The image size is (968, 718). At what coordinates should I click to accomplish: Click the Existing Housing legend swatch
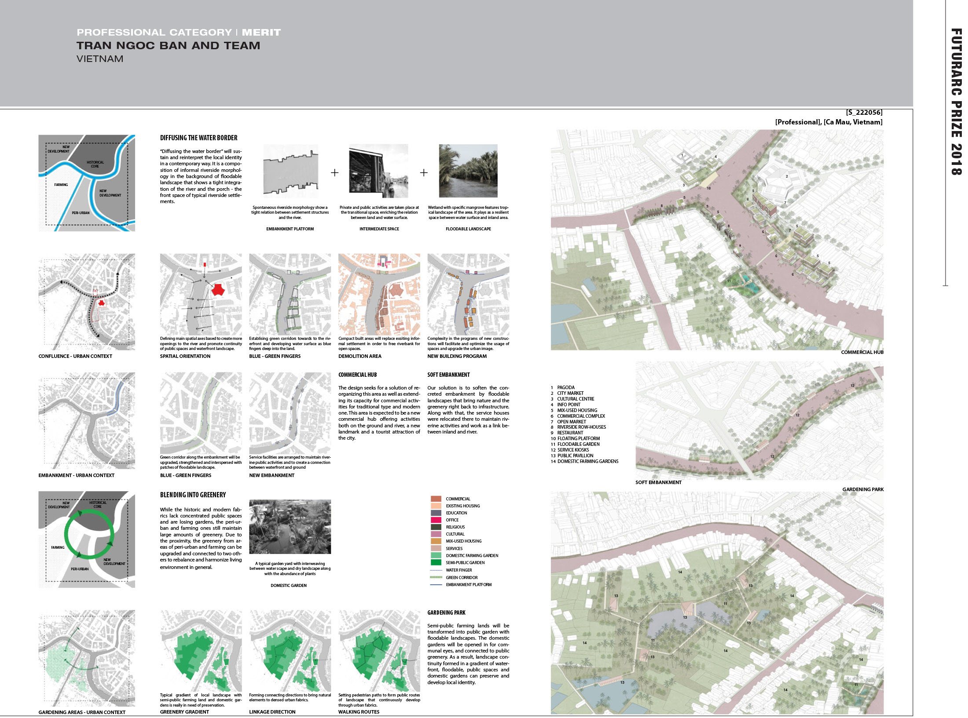tap(436, 506)
